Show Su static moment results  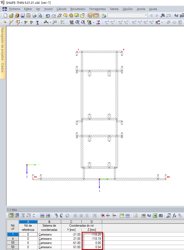tap(107, 22)
